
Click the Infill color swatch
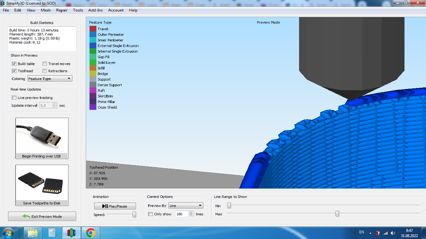pyautogui.click(x=93, y=68)
